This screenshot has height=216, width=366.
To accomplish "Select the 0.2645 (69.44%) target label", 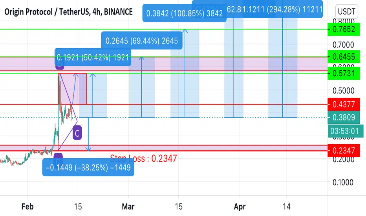I will (x=141, y=40).
